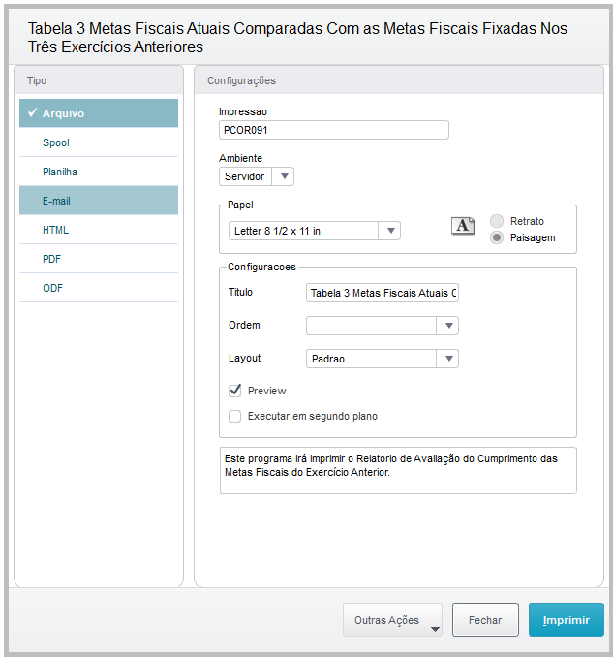Click the page orientation icon
The width and height of the screenshot is (613, 661).
463,226
